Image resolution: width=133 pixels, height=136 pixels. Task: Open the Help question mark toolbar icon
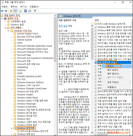pyautogui.click(x=26, y=11)
